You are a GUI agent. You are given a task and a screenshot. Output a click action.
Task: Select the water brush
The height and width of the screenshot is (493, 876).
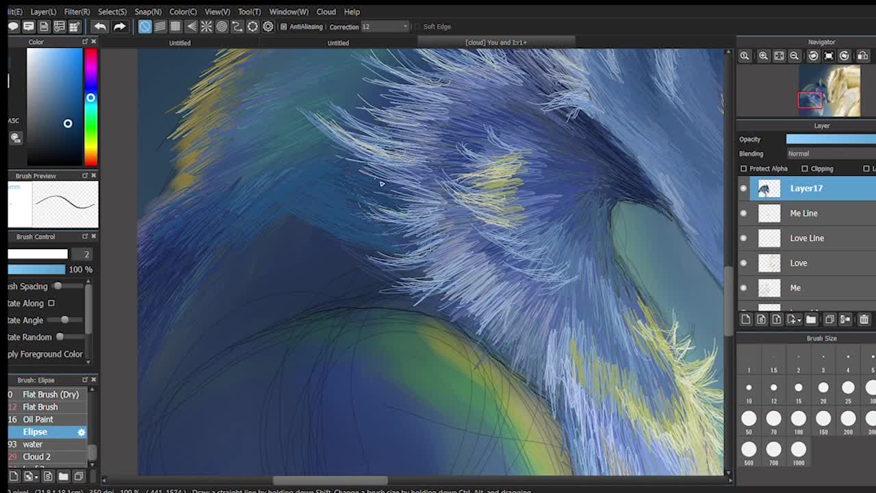click(x=47, y=444)
